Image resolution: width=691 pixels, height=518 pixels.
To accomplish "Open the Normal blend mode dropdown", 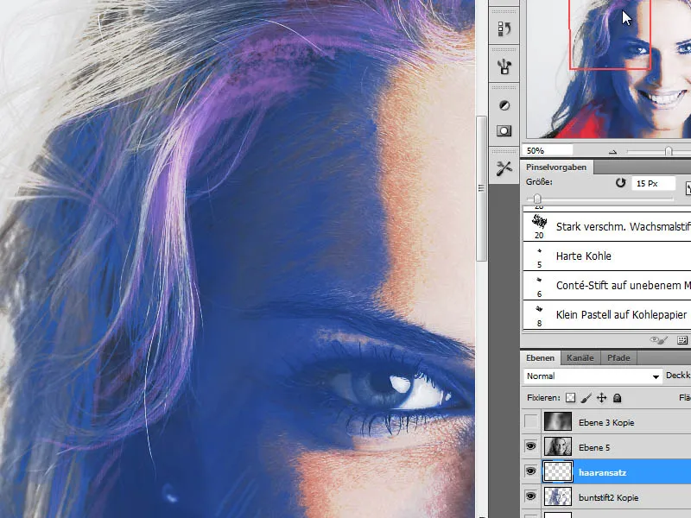I will (593, 376).
